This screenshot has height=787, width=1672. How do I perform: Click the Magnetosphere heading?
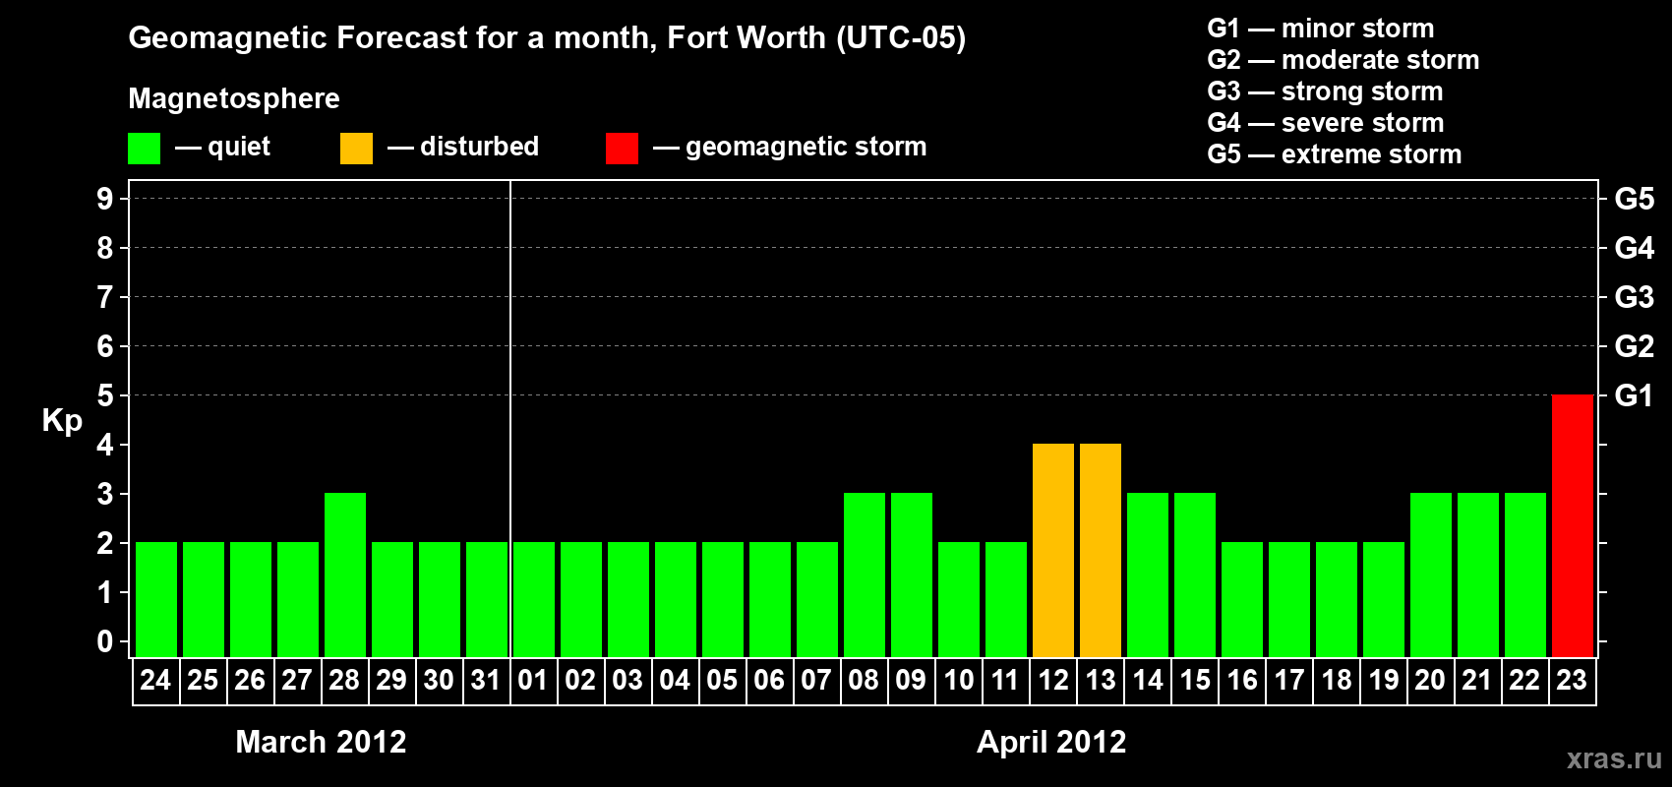pos(234,99)
